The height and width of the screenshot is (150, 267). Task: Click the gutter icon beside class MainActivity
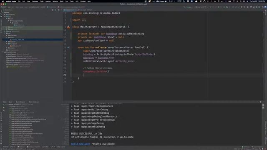[68, 27]
